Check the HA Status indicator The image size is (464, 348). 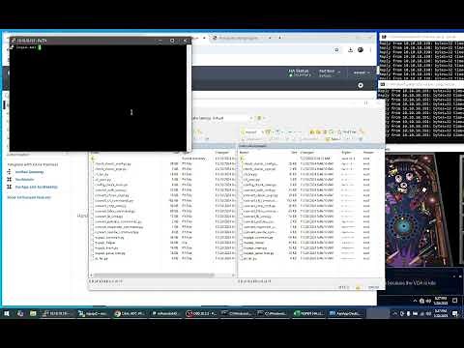coord(300,72)
